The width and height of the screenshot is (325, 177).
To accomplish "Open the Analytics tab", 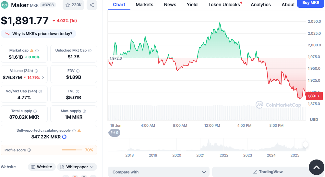I will [x=261, y=5].
